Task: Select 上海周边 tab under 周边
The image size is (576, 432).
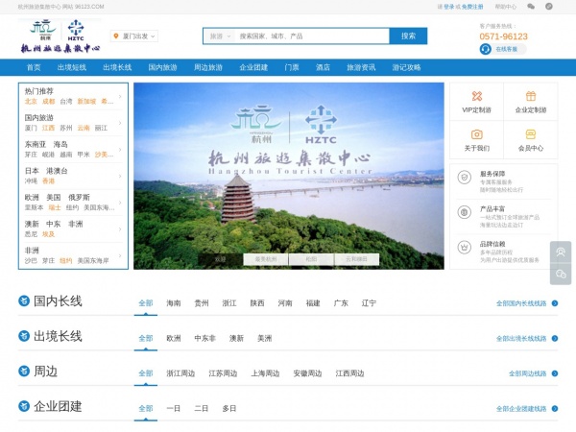Action: click(x=265, y=373)
